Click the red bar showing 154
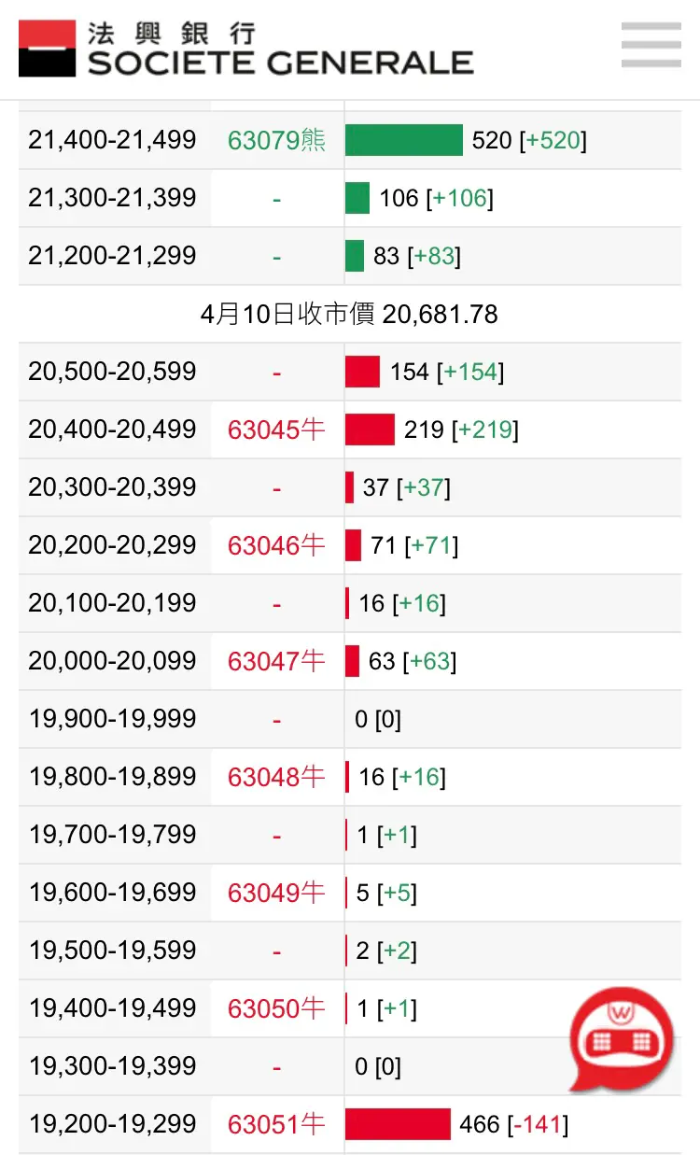 point(362,373)
